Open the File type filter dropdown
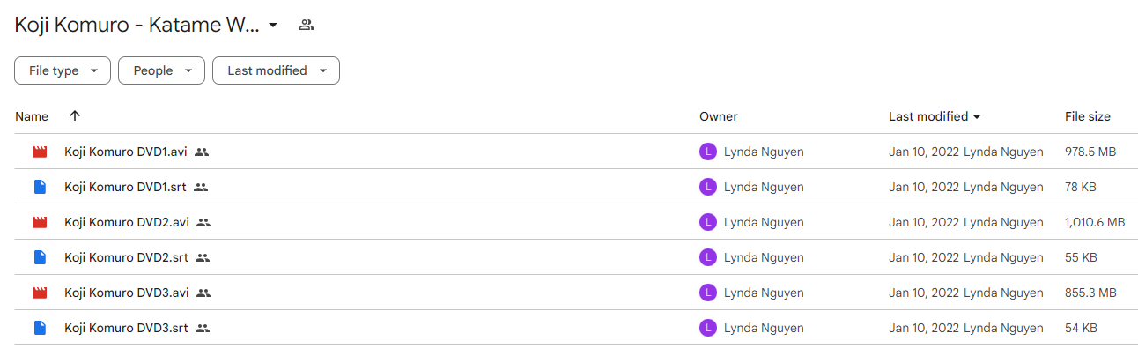The width and height of the screenshot is (1138, 363). point(63,70)
